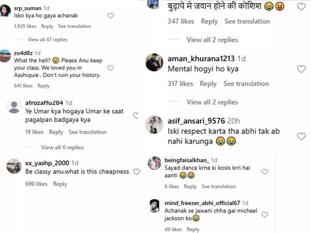Open aman_khurana1213's avatar

154,63
